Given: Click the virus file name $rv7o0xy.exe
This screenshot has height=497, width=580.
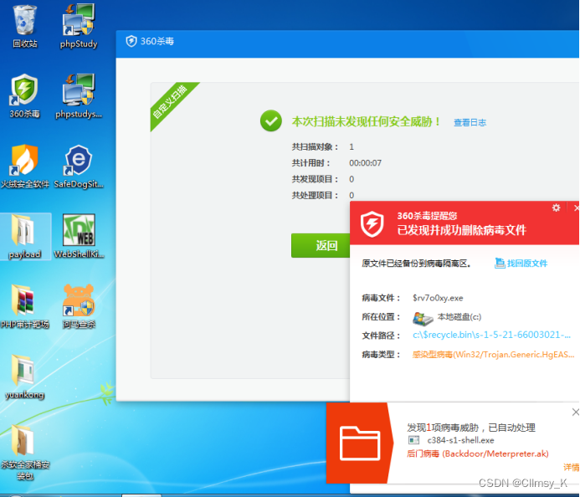Looking at the screenshot, I should [x=438, y=298].
